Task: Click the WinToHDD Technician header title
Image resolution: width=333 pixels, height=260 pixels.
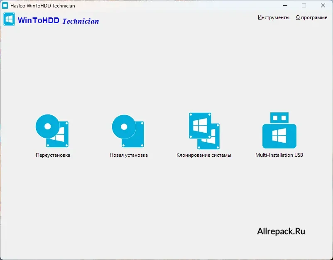Action: [59, 21]
